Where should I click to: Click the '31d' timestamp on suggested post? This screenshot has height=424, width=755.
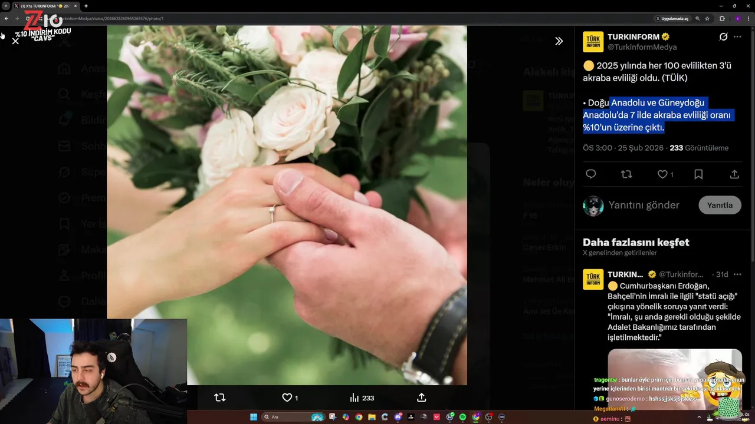(722, 274)
